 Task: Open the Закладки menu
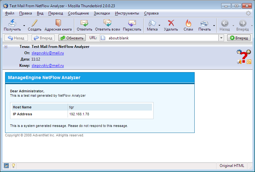102,13
